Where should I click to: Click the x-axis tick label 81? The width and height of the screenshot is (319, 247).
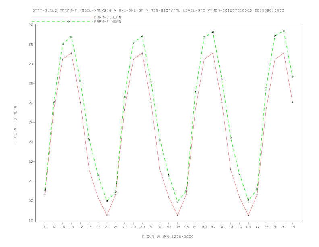284,227
